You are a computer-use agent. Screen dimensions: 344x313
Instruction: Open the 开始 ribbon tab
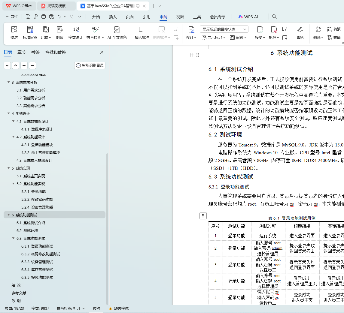tap(96, 17)
